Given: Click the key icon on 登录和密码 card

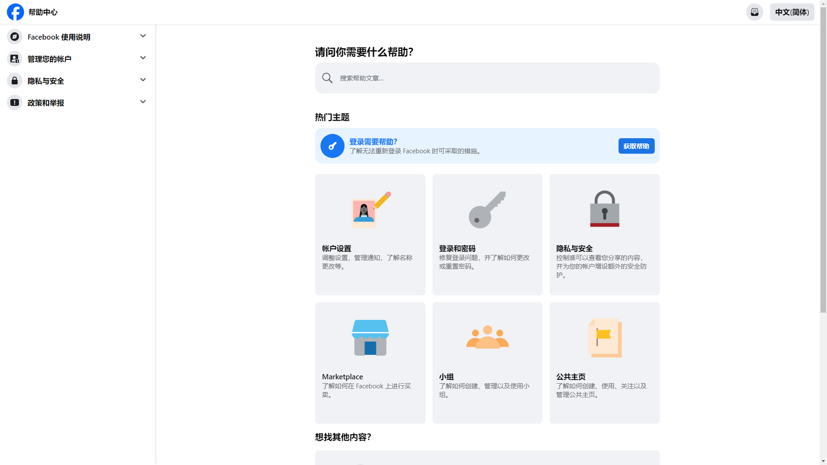Looking at the screenshot, I should click(487, 209).
